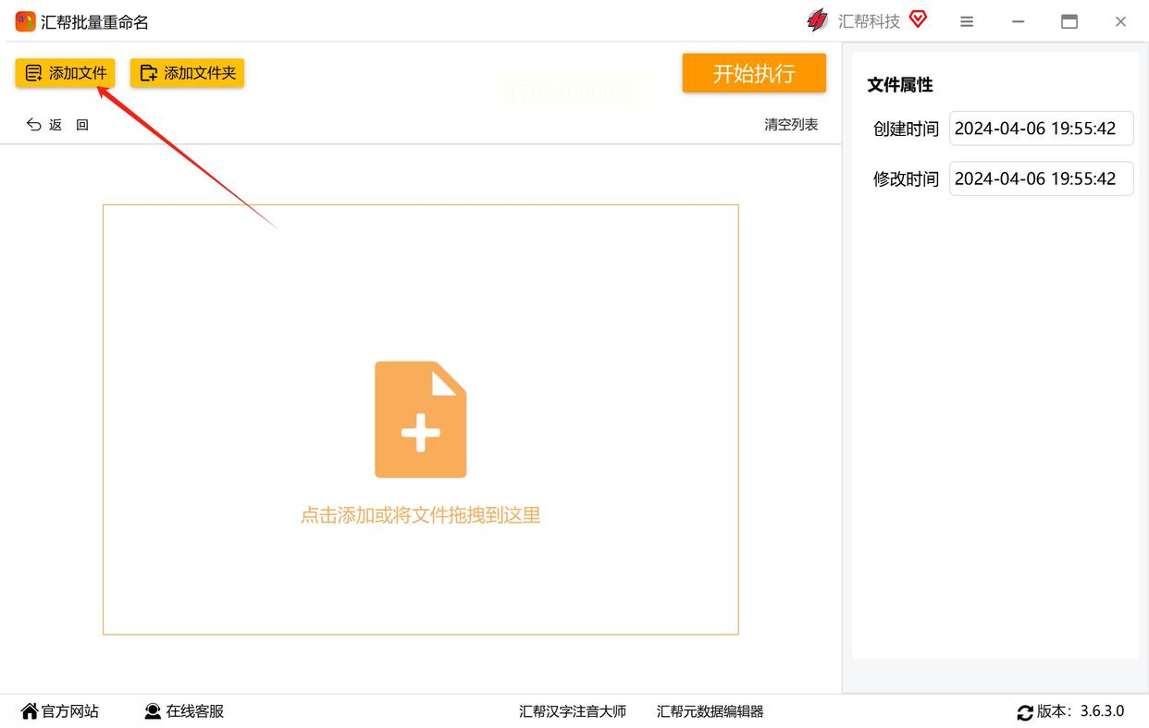Check for updates via version refresh icon
Viewport: 1149px width, 728px height.
1025,712
